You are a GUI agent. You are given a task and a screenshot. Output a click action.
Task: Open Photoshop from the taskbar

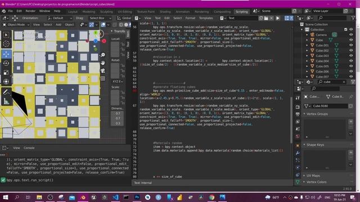coord(137,197)
